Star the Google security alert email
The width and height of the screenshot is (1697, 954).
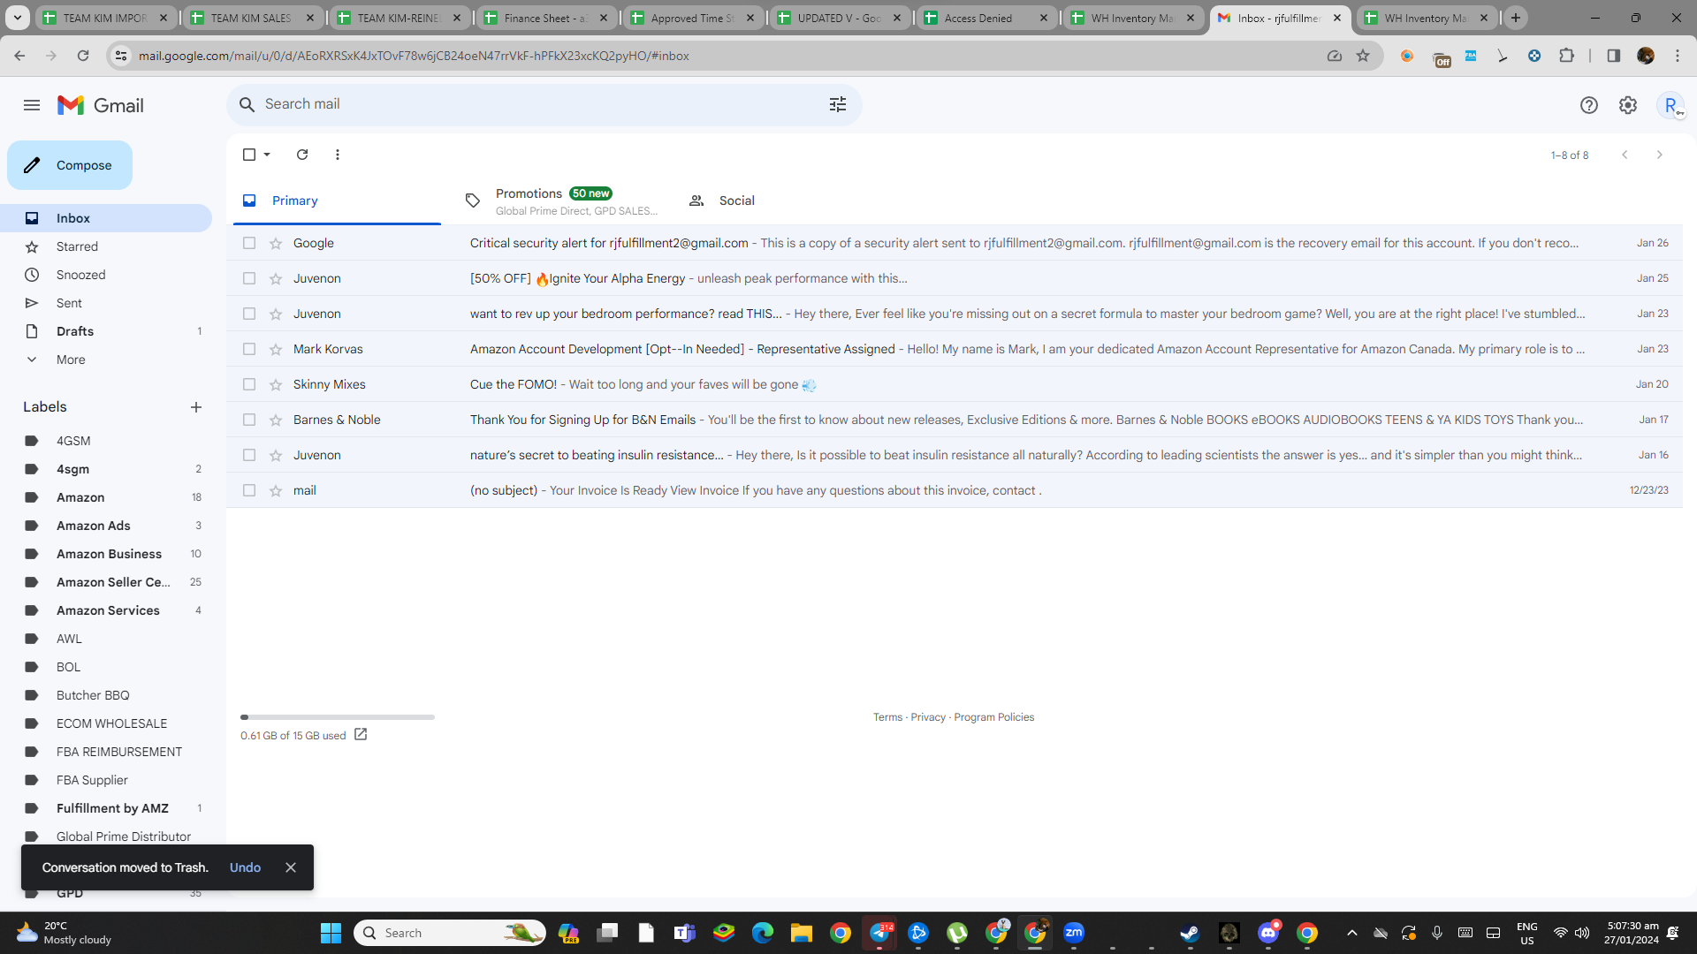276,243
